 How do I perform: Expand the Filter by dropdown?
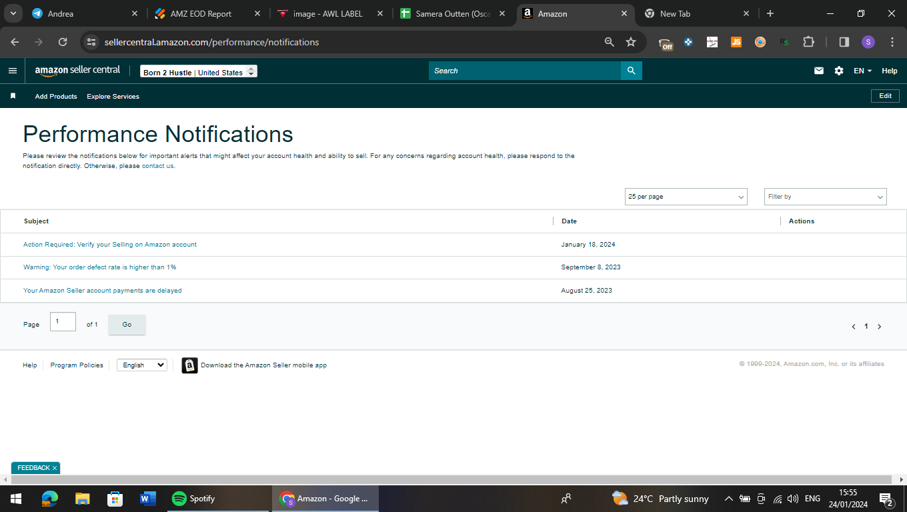(x=826, y=197)
